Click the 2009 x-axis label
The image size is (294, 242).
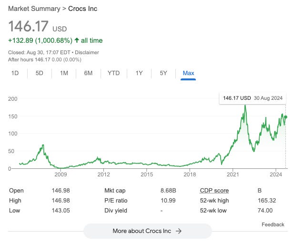(x=61, y=174)
